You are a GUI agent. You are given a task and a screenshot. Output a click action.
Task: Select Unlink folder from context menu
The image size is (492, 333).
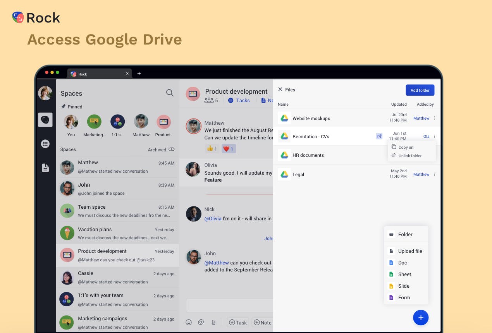[409, 156]
